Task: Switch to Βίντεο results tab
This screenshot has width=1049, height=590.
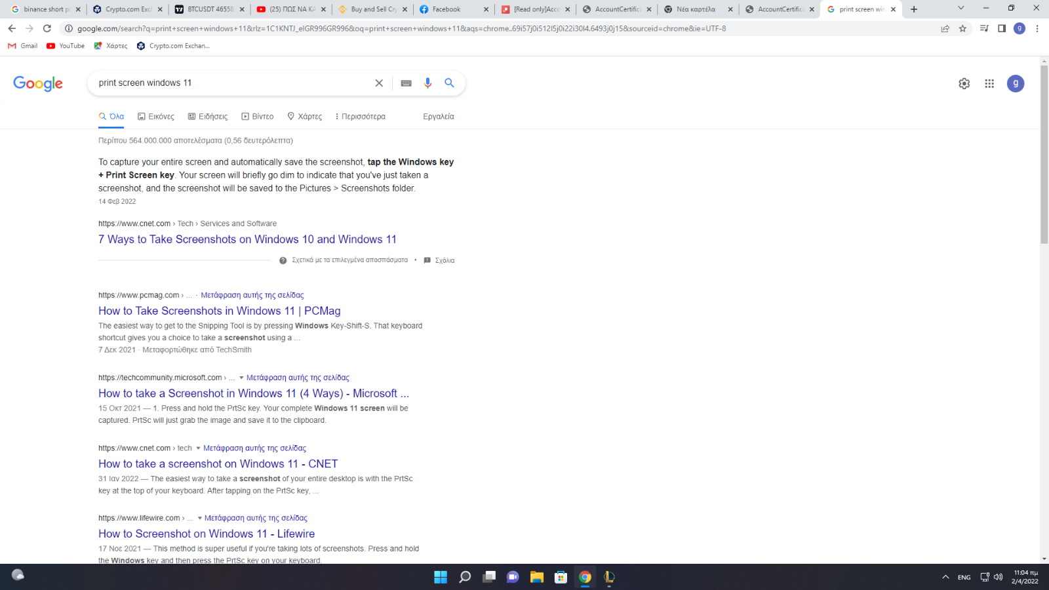Action: coord(258,116)
